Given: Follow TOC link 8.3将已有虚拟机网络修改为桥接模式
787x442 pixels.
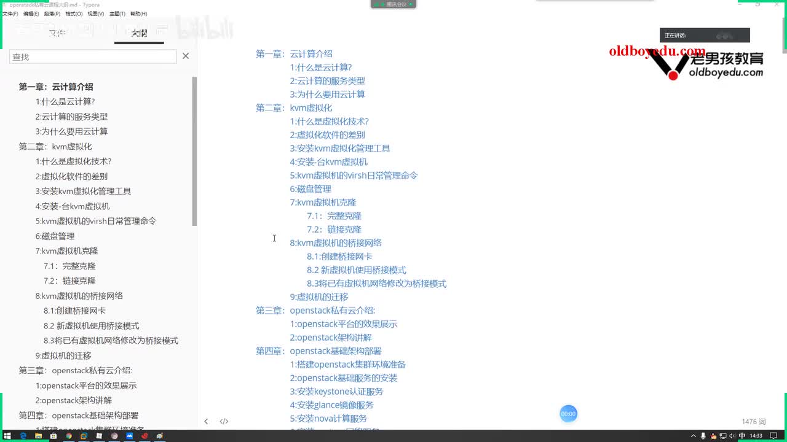Looking at the screenshot, I should click(376, 283).
